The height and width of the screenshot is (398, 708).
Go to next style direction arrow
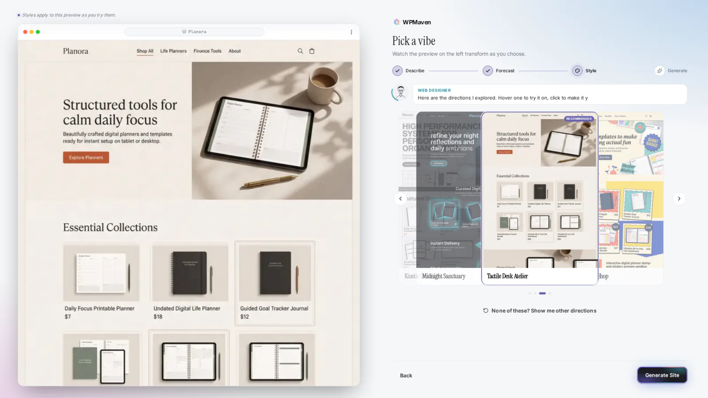click(x=679, y=199)
